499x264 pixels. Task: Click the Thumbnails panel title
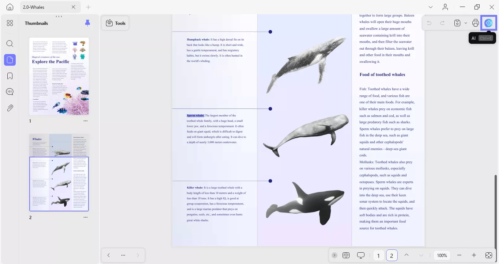[x=37, y=23]
